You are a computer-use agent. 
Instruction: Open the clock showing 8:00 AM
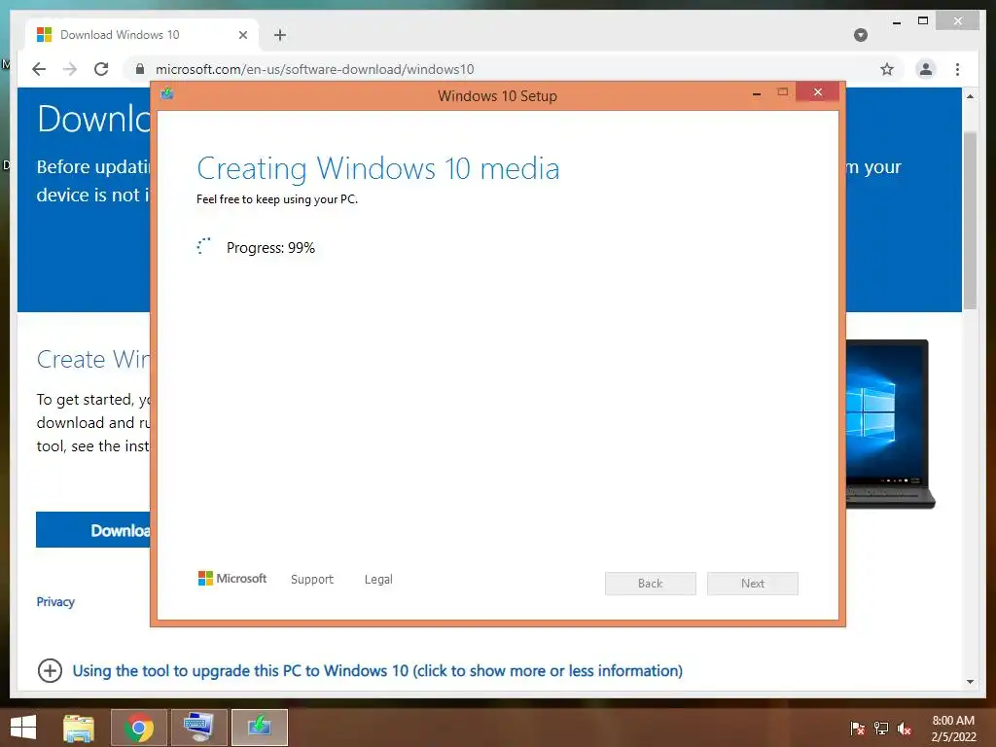coord(953,729)
